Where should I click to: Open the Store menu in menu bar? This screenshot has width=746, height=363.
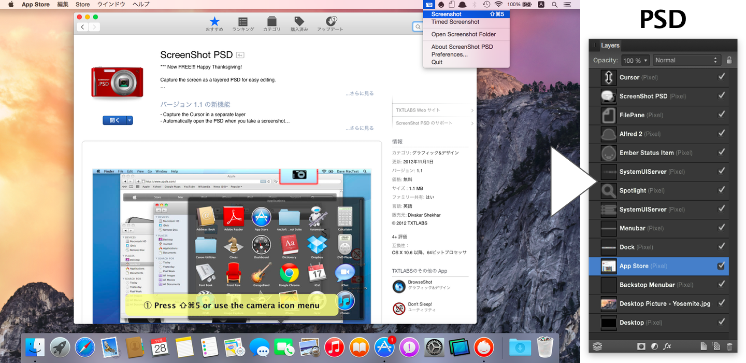pos(83,4)
